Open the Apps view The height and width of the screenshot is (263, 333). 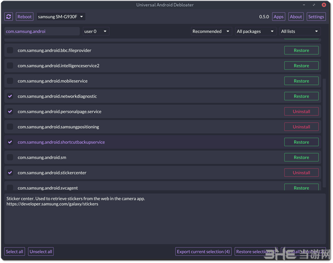[x=279, y=17]
